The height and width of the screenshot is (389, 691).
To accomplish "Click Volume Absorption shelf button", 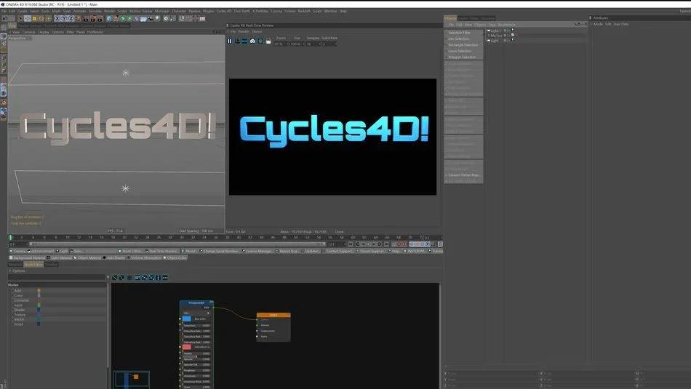I will pyautogui.click(x=144, y=257).
